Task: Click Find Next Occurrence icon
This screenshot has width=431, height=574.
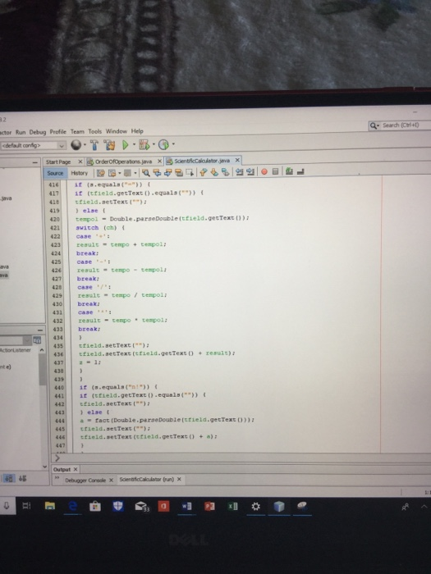Action: point(167,172)
